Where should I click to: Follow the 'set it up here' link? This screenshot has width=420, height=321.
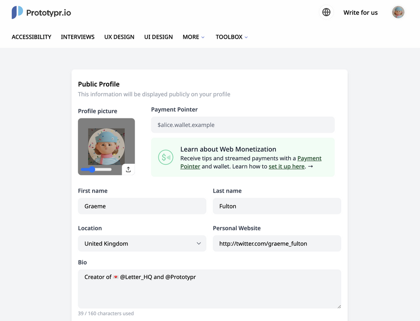point(286,167)
